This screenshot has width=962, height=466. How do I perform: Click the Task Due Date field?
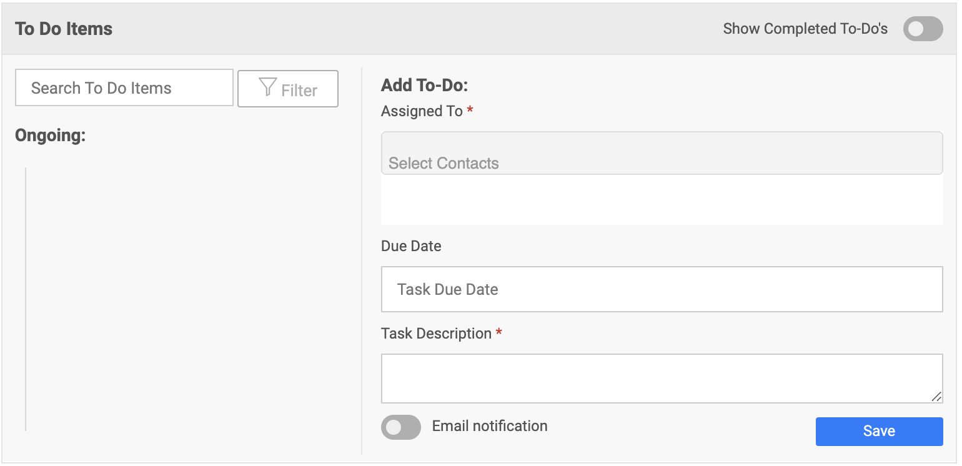click(662, 289)
